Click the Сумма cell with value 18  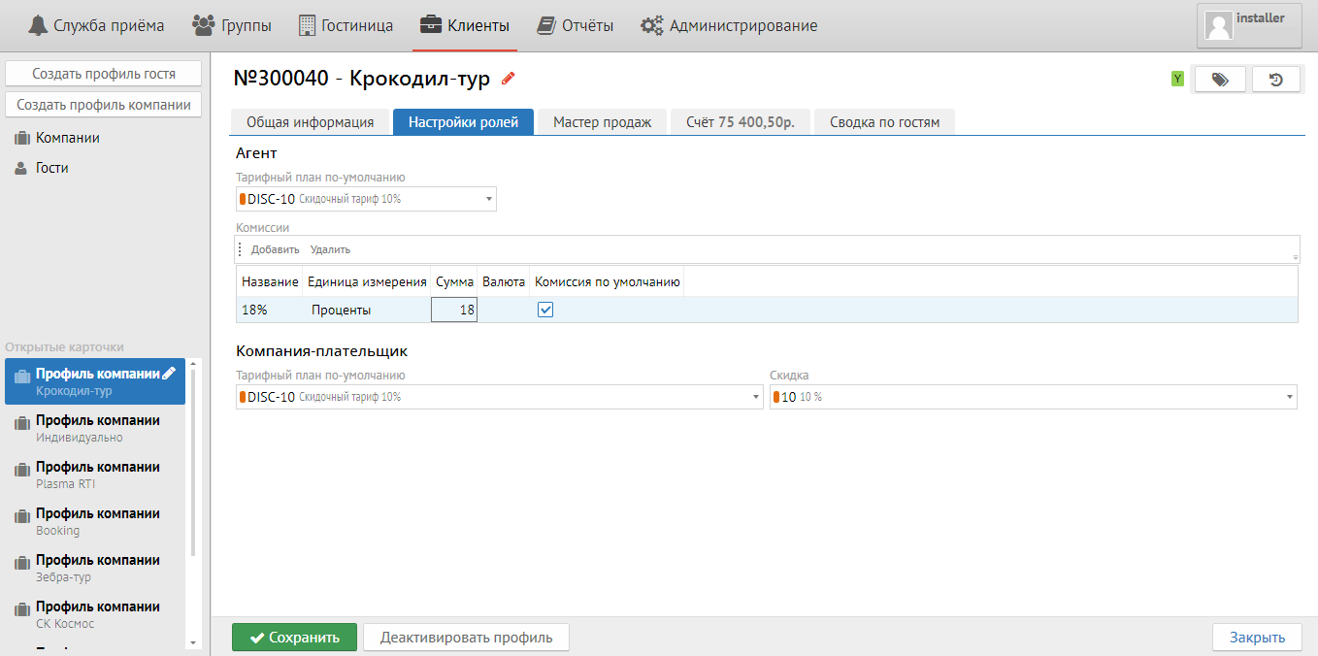454,310
